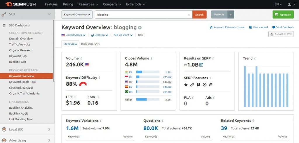Switch to the Overview tab

coord(70,44)
